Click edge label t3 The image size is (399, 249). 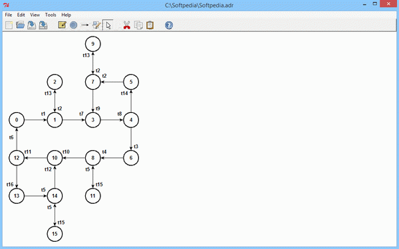(136, 146)
